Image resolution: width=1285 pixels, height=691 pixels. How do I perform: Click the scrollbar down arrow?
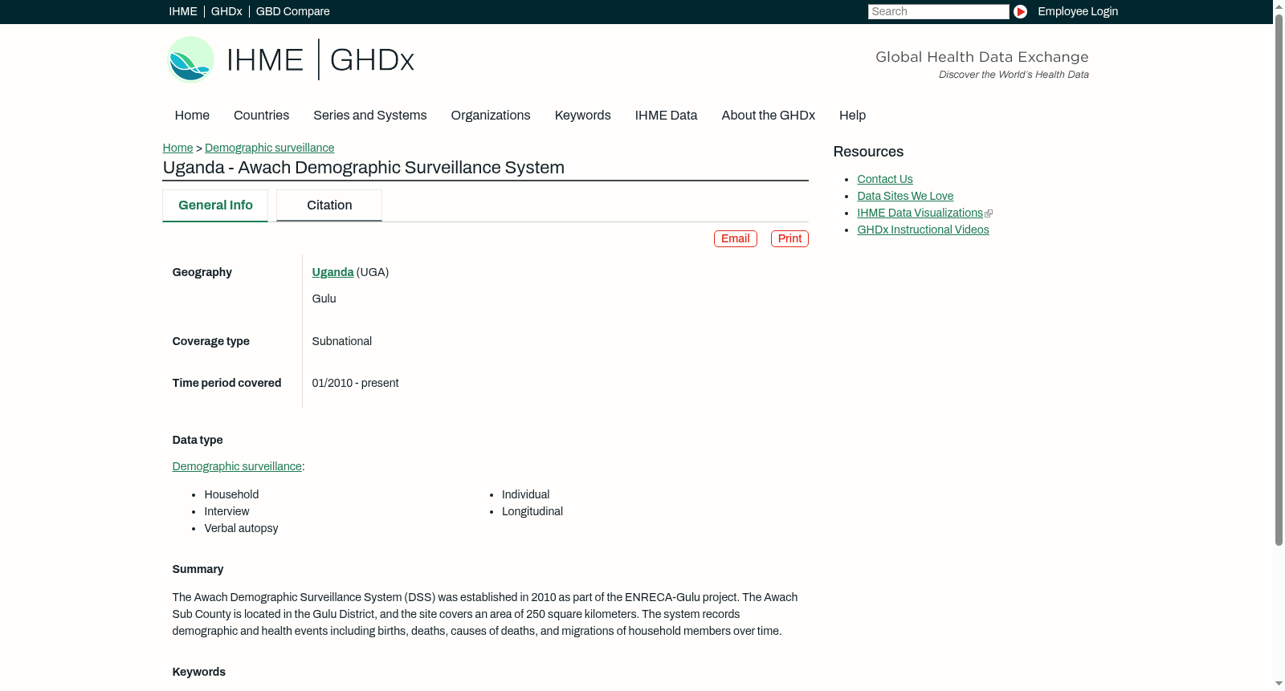1279,684
